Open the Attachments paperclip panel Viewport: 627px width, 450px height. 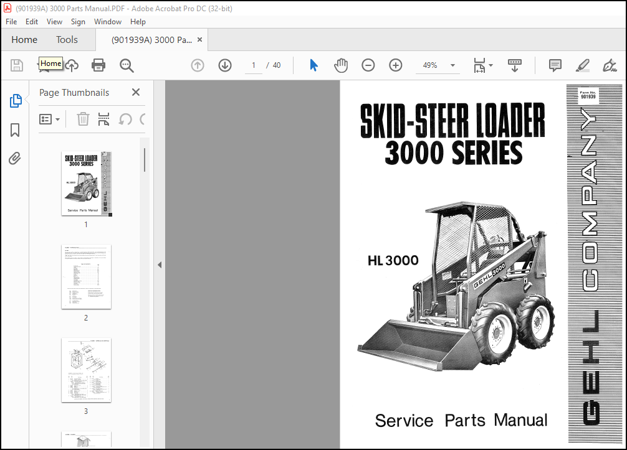pyautogui.click(x=15, y=159)
